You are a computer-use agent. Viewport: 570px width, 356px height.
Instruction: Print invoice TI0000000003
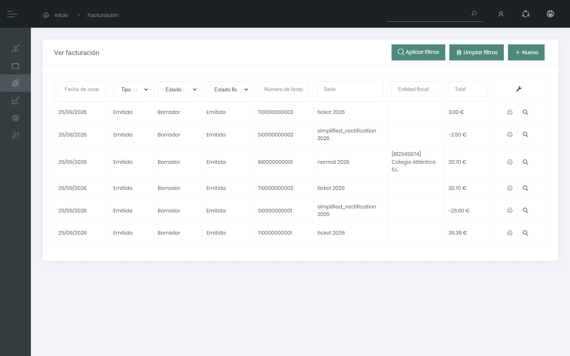click(x=510, y=112)
